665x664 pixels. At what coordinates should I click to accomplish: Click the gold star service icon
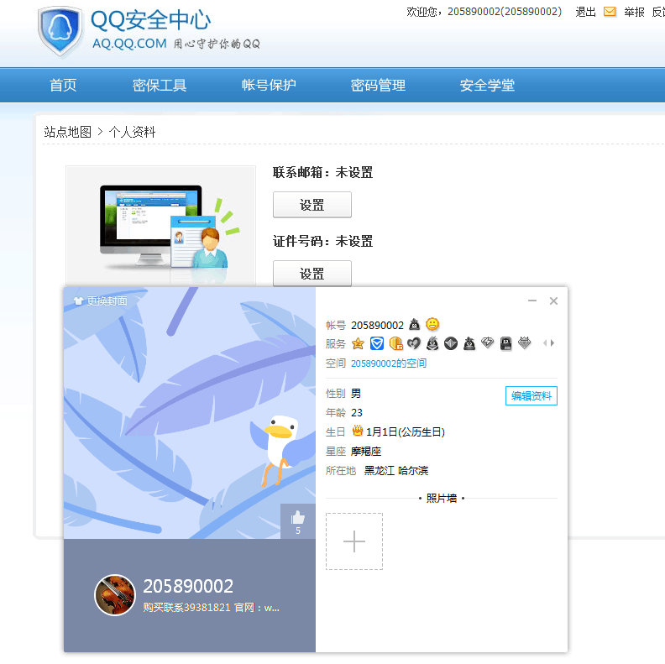click(x=358, y=343)
